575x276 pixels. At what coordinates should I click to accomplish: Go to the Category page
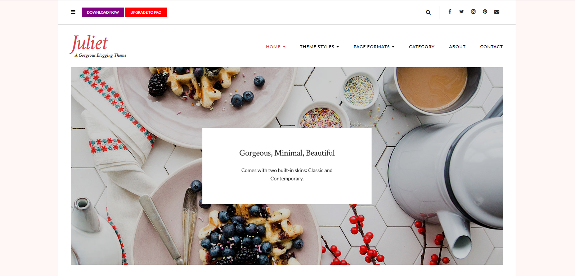tap(422, 47)
